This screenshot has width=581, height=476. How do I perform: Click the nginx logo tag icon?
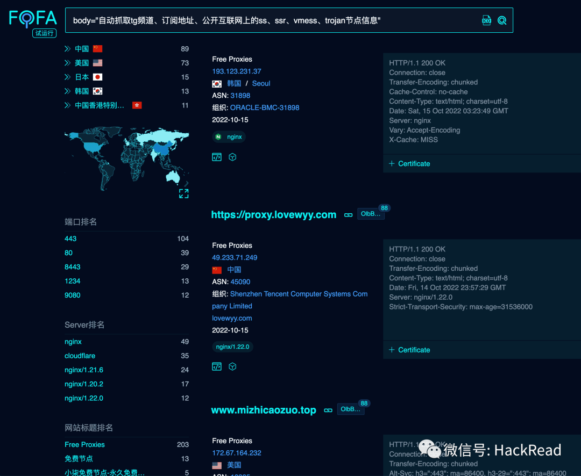[x=218, y=136]
